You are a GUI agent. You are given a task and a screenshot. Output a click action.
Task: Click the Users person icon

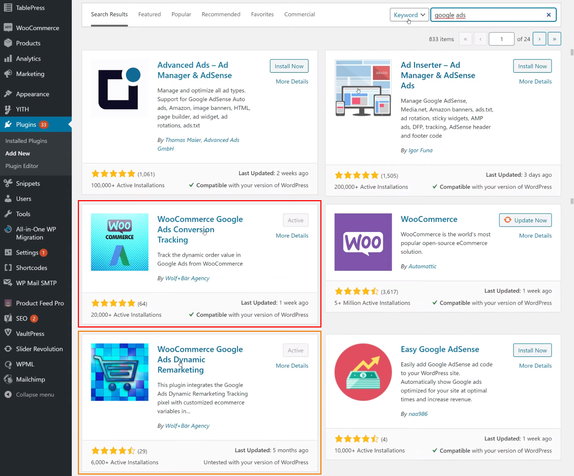click(8, 199)
